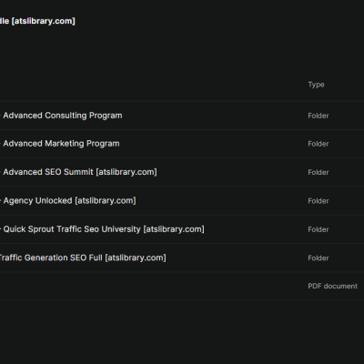Click Folder type of Quick Sprout row
Viewport: 364px width, 364px height.
click(318, 229)
